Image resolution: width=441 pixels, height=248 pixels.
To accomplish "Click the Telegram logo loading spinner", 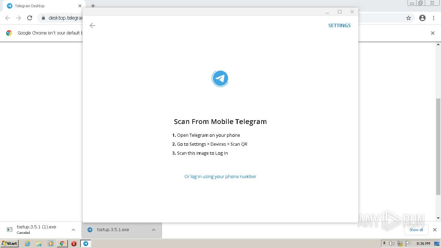I will (x=220, y=79).
